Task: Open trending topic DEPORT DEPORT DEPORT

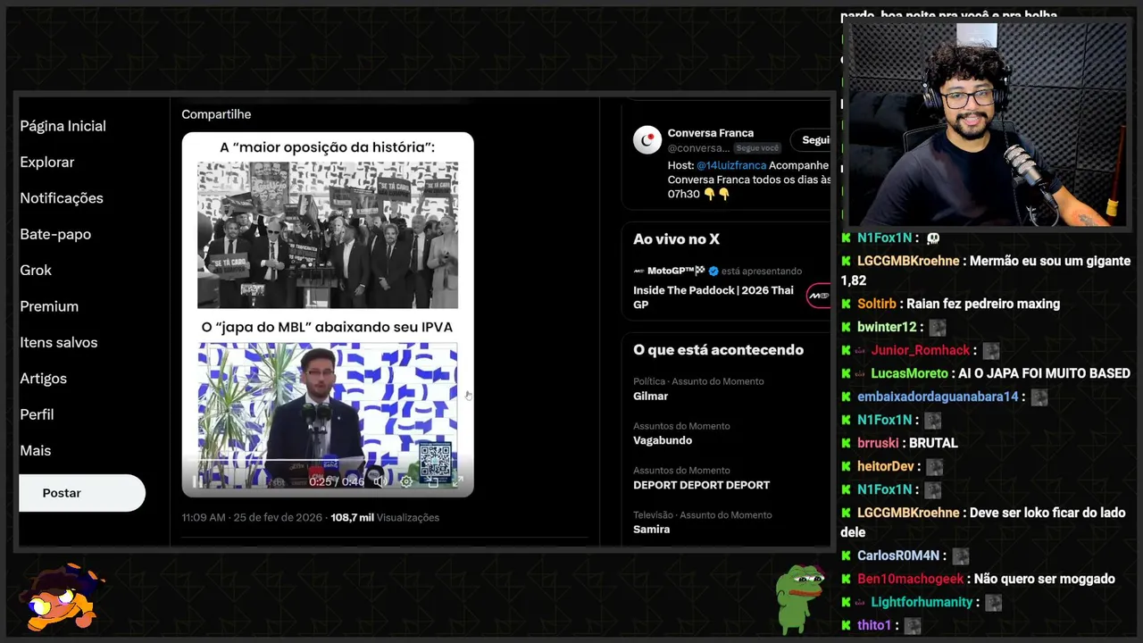Action: click(x=701, y=485)
